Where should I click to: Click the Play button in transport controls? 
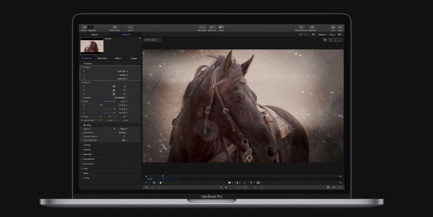226,187
